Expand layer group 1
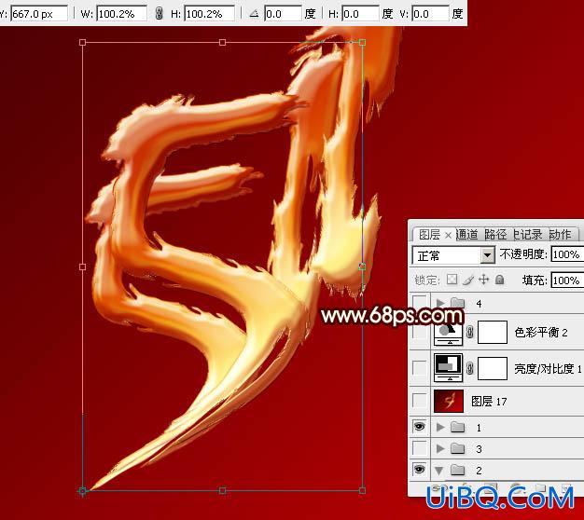The width and height of the screenshot is (584, 520). tap(440, 427)
